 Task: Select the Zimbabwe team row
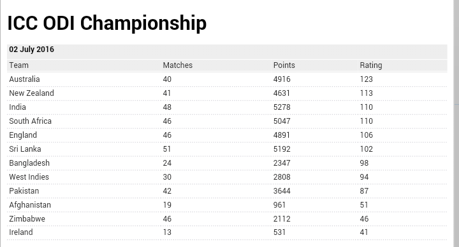[x=227, y=218]
